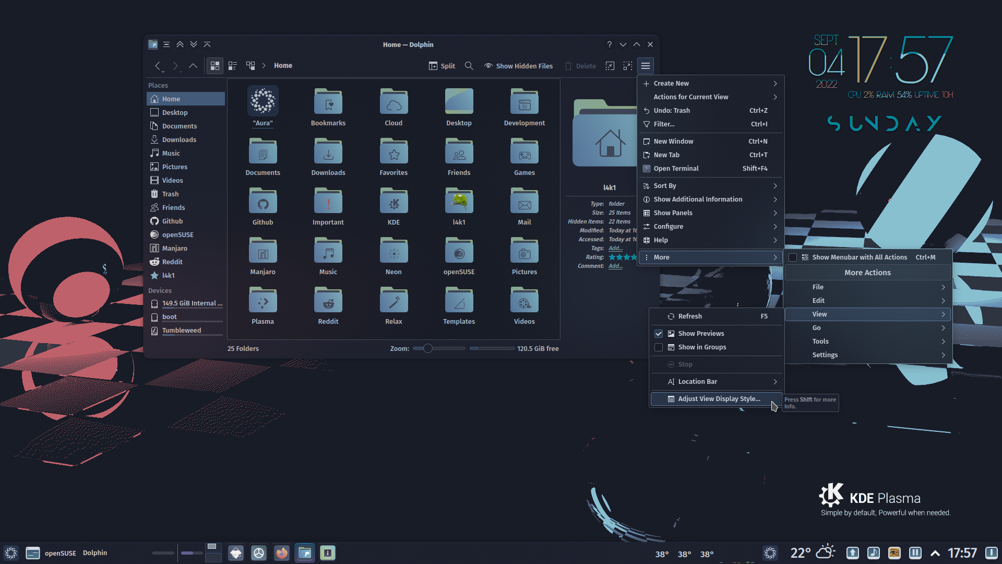Click the Dolphin task icon in taskbar

coord(305,553)
